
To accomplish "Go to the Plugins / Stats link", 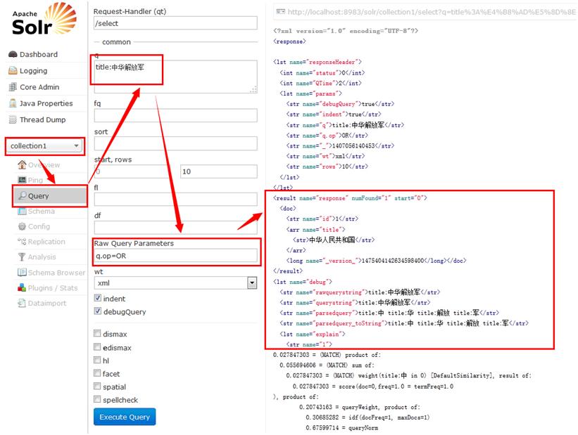I will pos(53,288).
